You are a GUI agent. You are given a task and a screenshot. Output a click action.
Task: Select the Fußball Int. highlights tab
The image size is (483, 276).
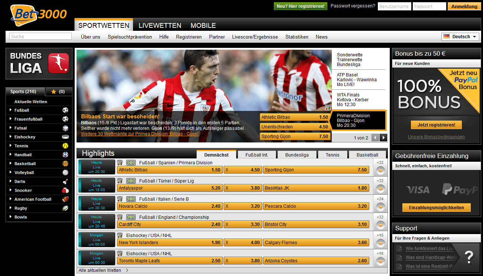pos(257,155)
